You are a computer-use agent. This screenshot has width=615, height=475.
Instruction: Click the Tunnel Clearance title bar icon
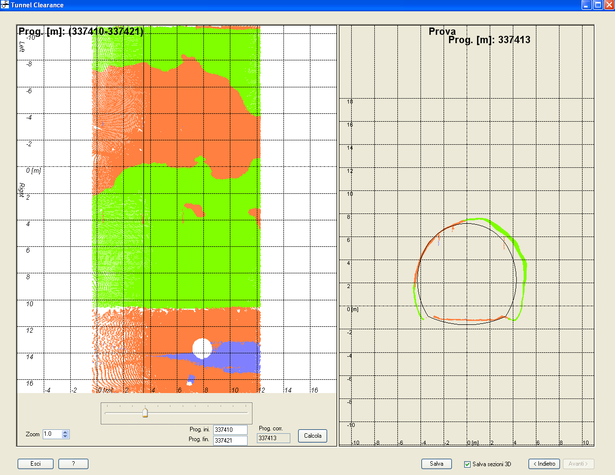5,5
